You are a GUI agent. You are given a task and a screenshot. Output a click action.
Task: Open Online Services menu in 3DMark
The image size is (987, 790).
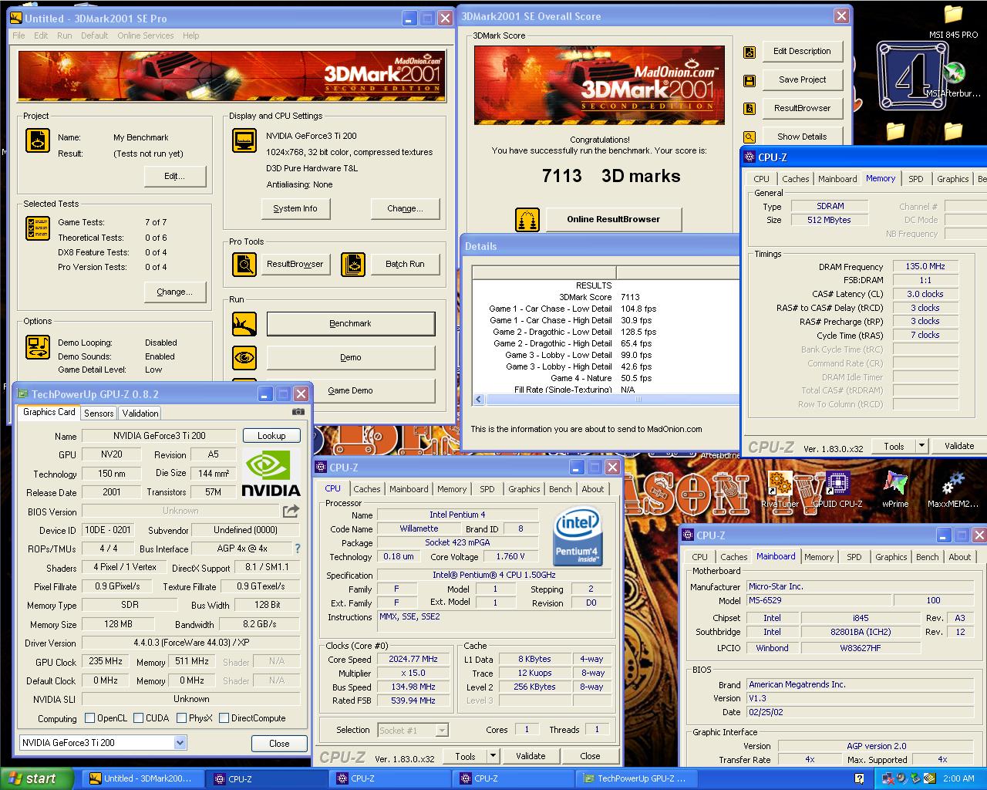(x=146, y=35)
